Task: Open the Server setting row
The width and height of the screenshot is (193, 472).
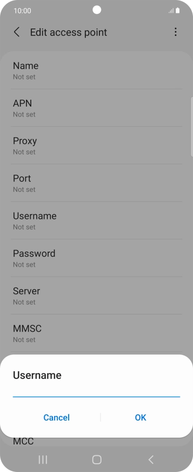Action: tap(96, 296)
